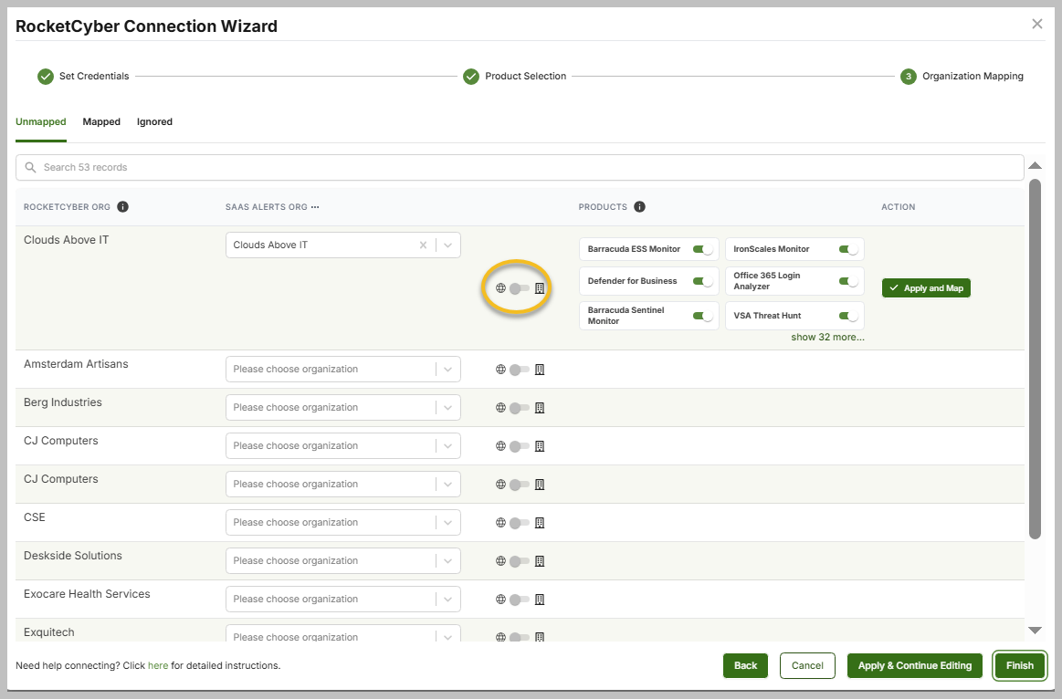Click the info icon beside Products header
1062x699 pixels.
(x=639, y=207)
